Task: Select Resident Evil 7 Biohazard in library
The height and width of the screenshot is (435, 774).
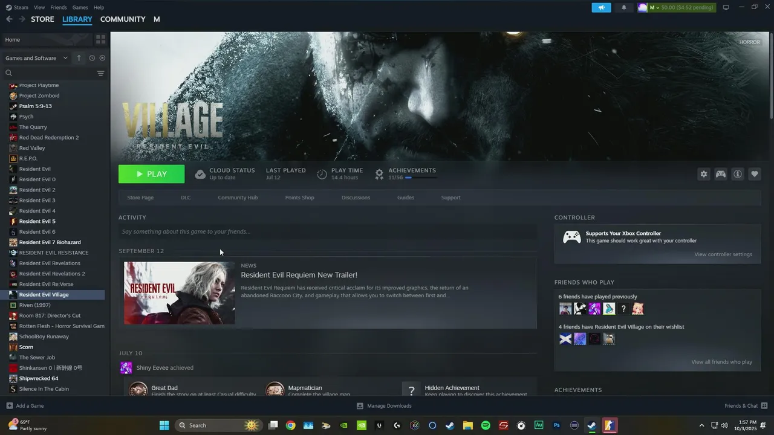Action: pyautogui.click(x=50, y=242)
